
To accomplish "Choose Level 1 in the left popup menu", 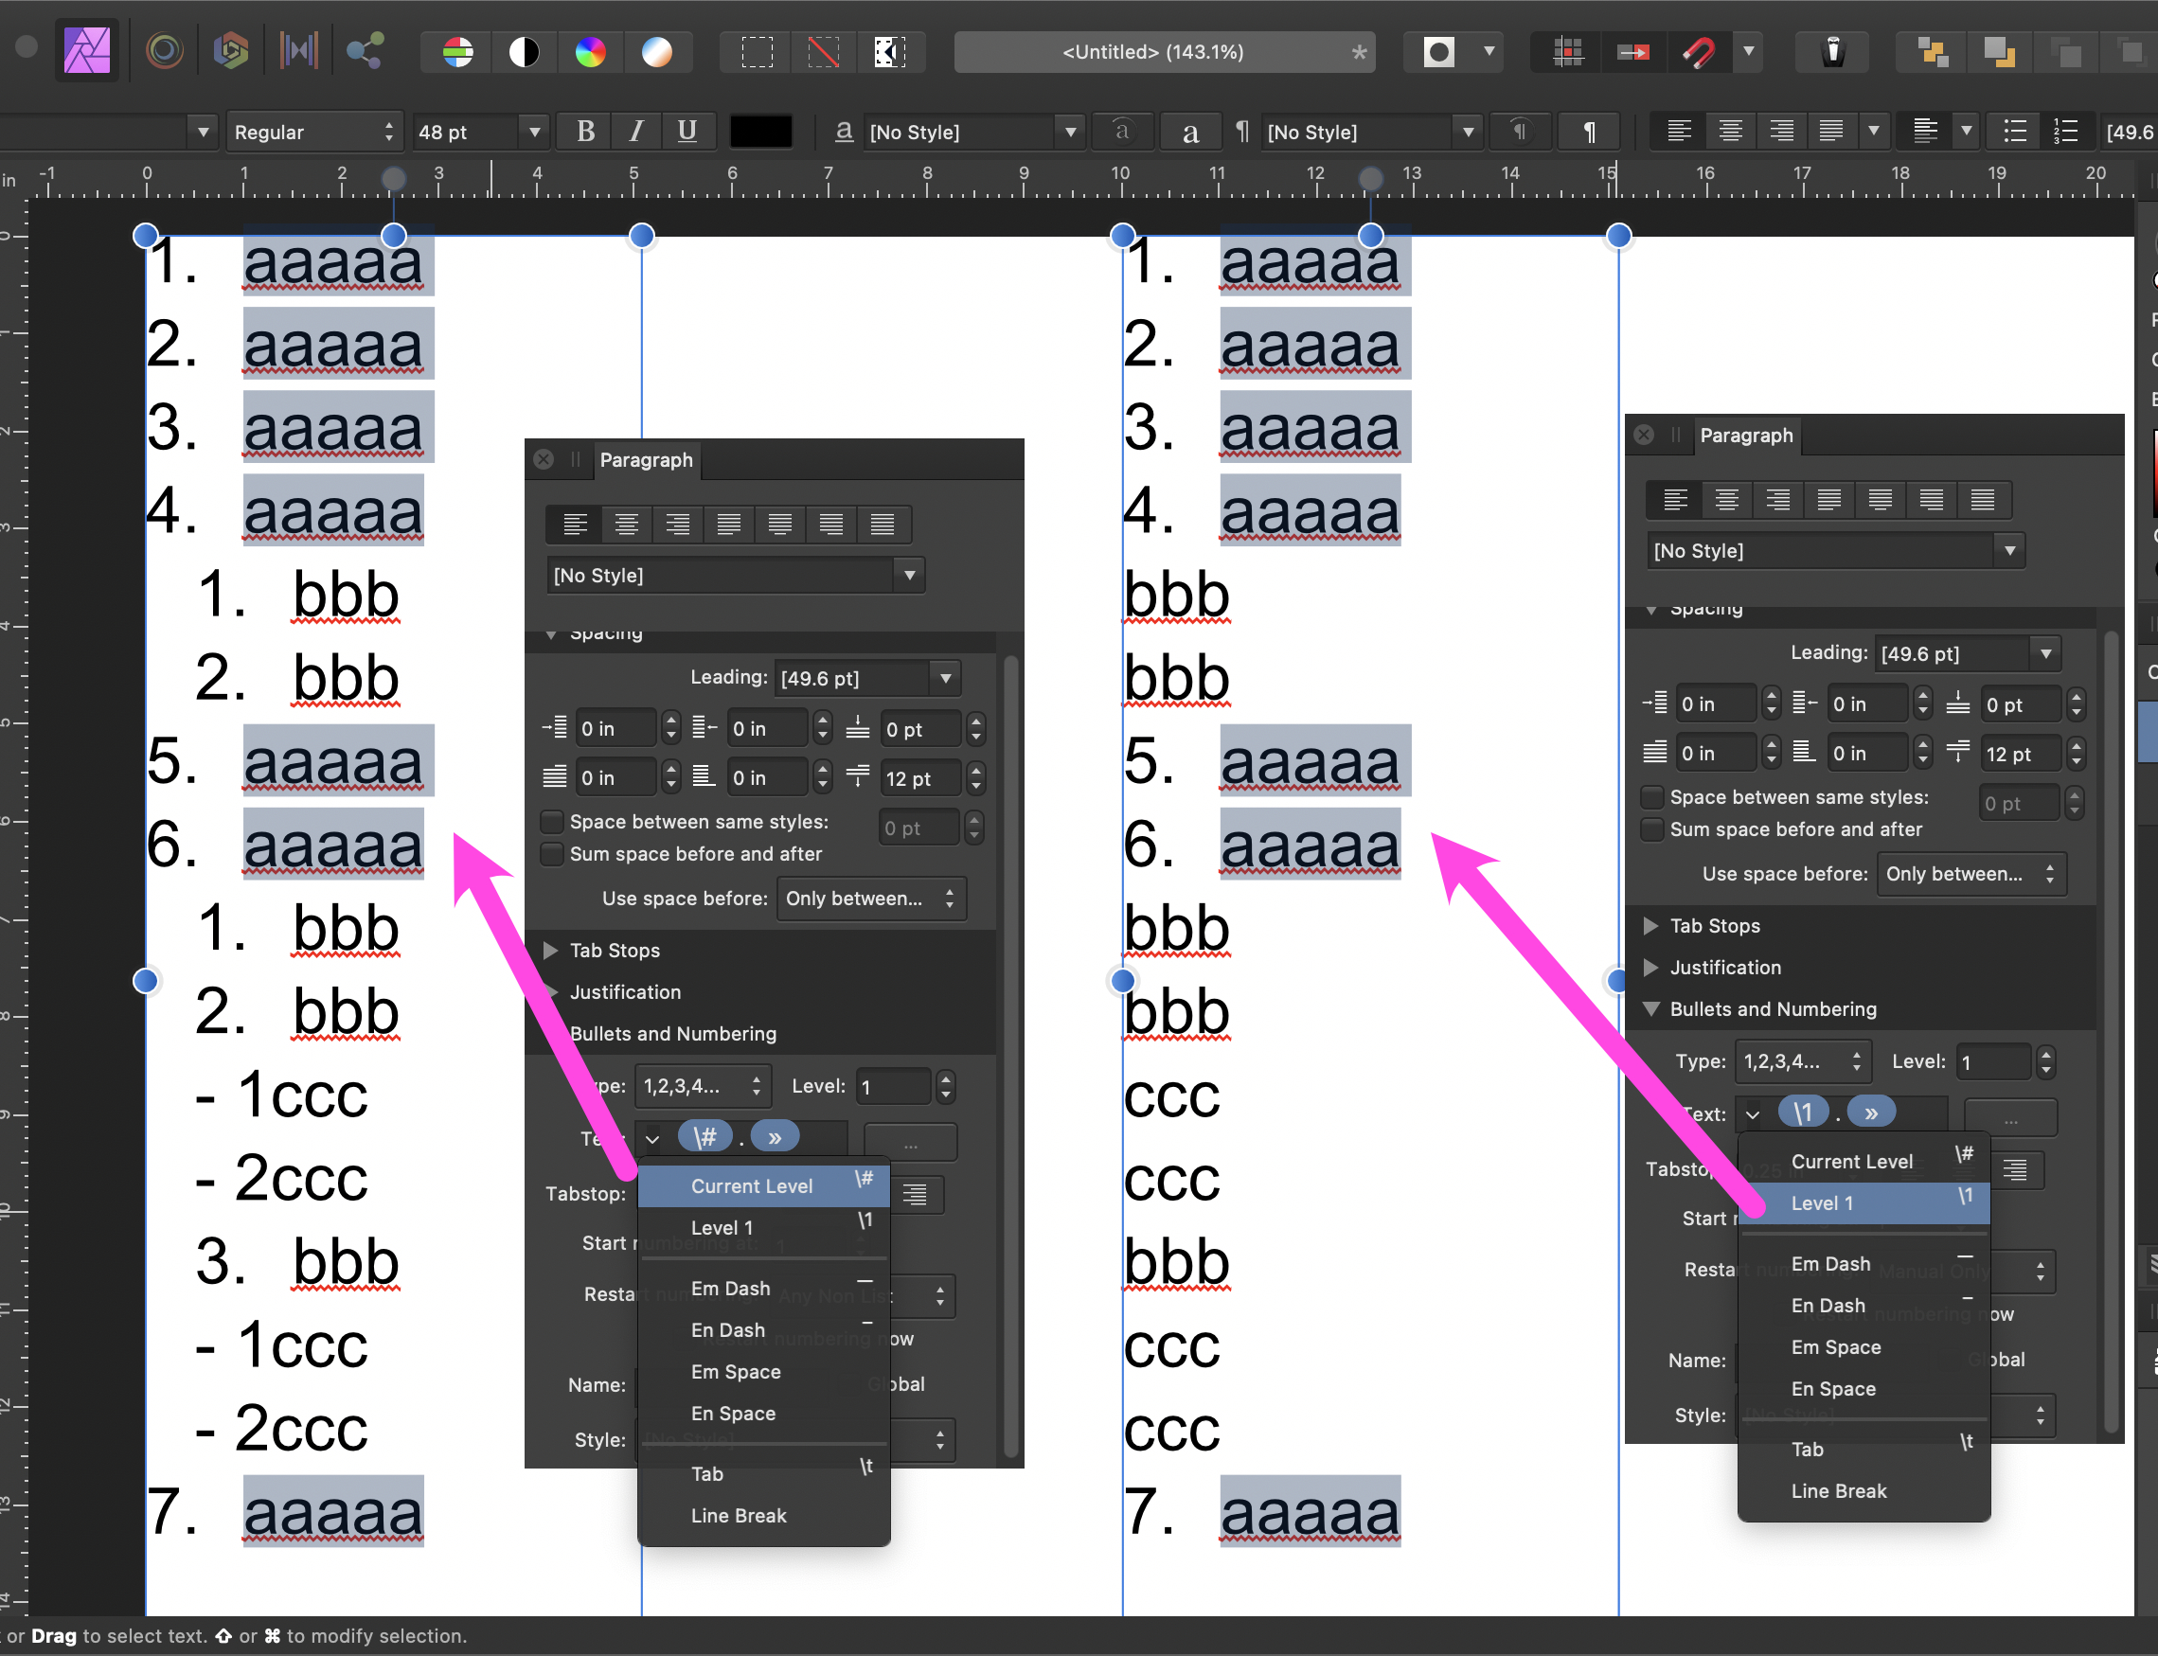I will pyautogui.click(x=764, y=1227).
